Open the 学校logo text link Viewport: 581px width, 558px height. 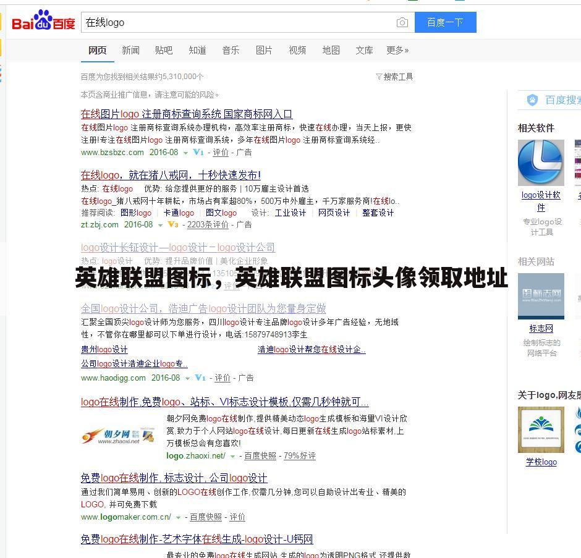click(x=541, y=462)
